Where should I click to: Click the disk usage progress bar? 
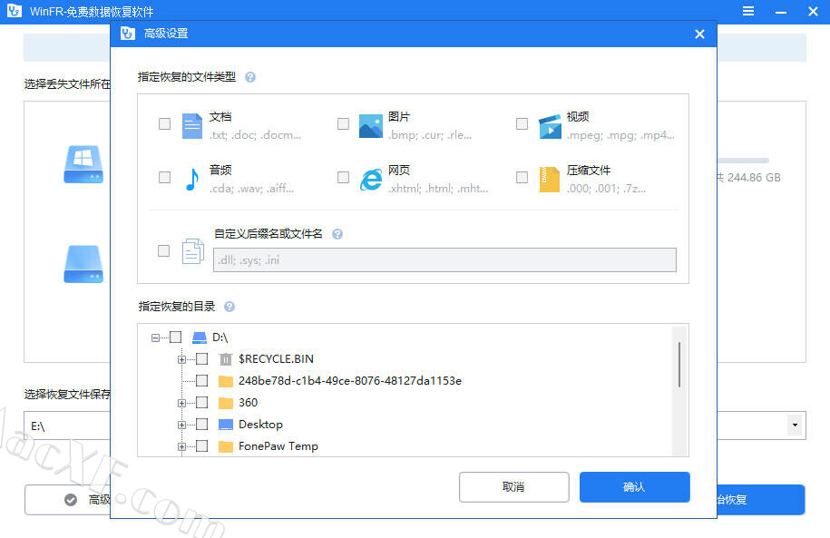[x=743, y=161]
